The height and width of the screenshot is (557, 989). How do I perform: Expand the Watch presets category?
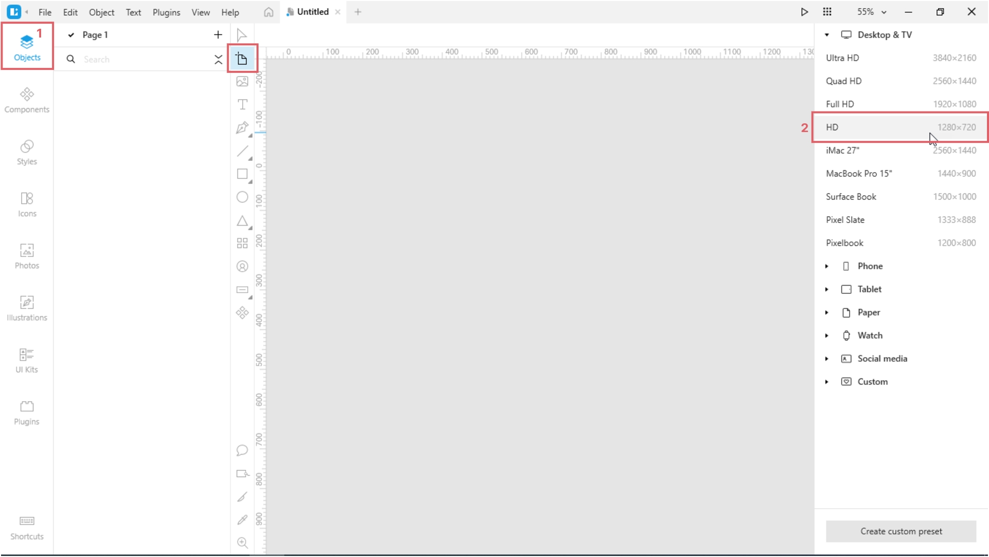827,336
